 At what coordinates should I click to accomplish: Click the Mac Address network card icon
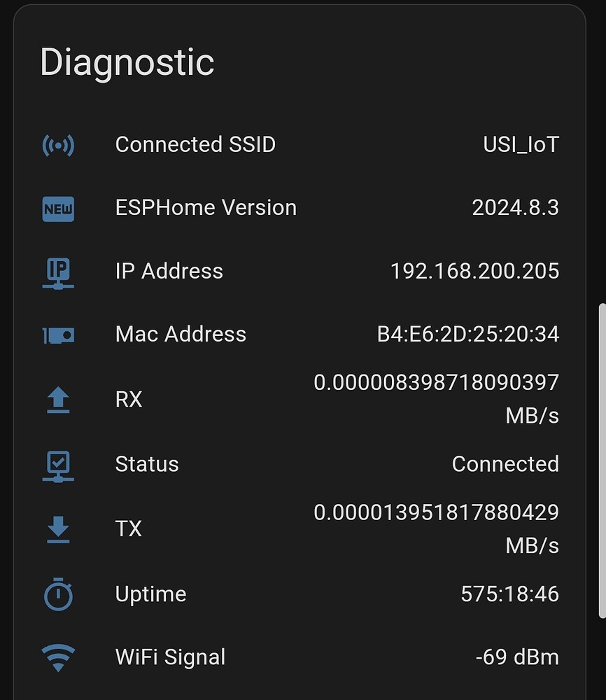pyautogui.click(x=58, y=335)
